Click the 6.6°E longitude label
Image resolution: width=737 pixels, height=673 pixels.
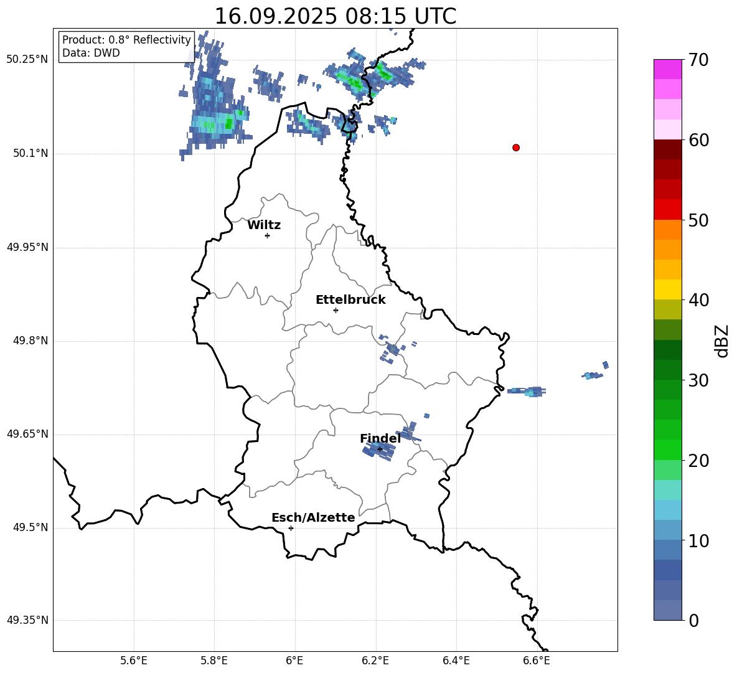[x=537, y=661]
